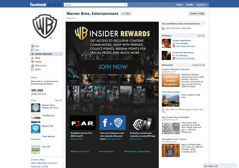This screenshot has width=239, height=168.
Task: Like the Warner Bros. Entertainment page
Action: (126, 13)
